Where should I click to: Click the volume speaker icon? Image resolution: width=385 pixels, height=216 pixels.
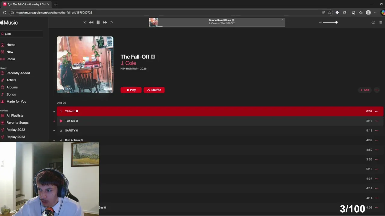(320, 22)
